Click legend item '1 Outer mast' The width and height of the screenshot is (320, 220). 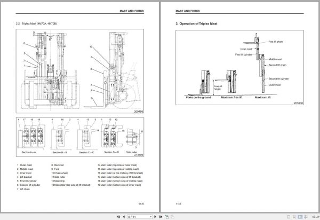(25, 165)
